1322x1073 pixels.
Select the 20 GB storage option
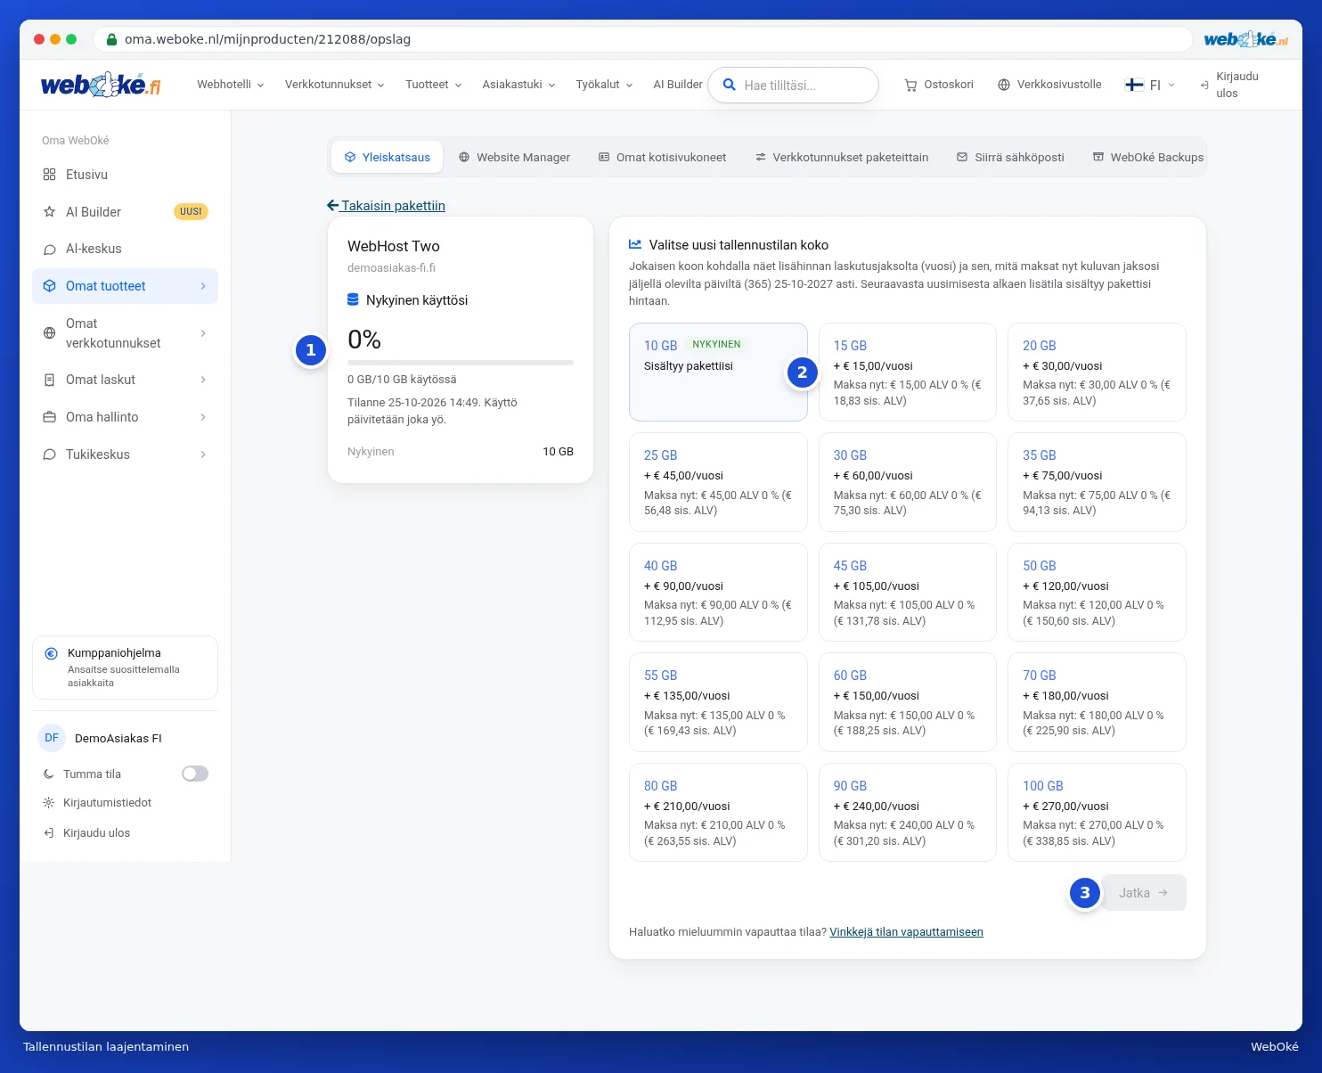coord(1097,372)
